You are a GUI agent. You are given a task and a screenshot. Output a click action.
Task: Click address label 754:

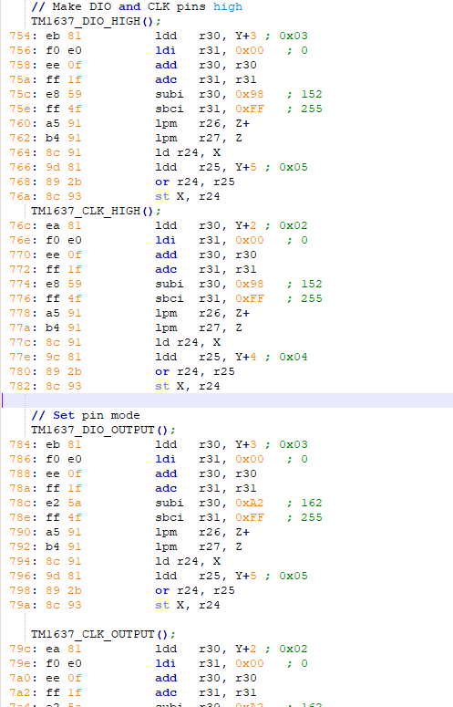(x=24, y=36)
